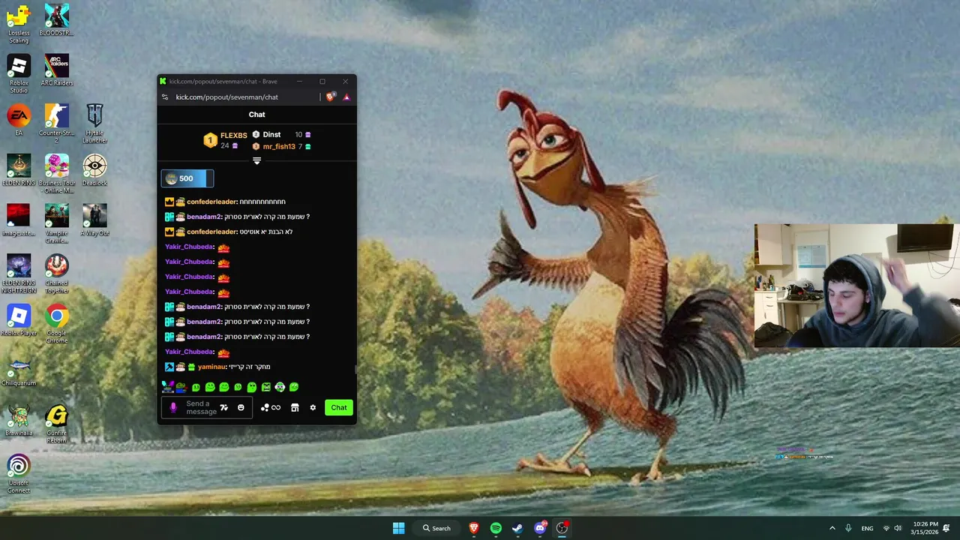Image resolution: width=960 pixels, height=540 pixels.
Task: Open the clock showing 10:26 PM
Action: (x=924, y=528)
